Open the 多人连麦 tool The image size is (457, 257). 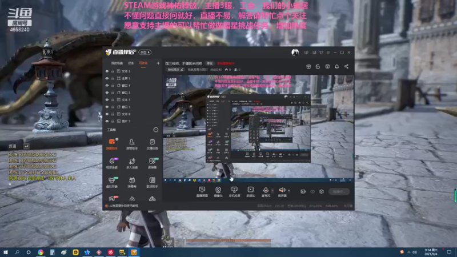click(x=132, y=163)
